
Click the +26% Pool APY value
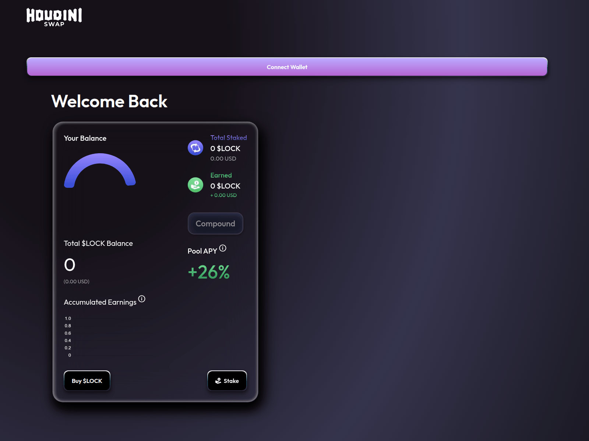(209, 272)
